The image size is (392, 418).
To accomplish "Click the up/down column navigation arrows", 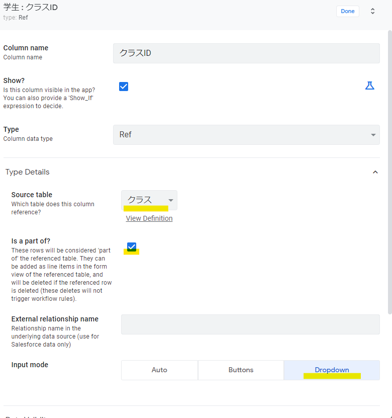I will (x=372, y=11).
